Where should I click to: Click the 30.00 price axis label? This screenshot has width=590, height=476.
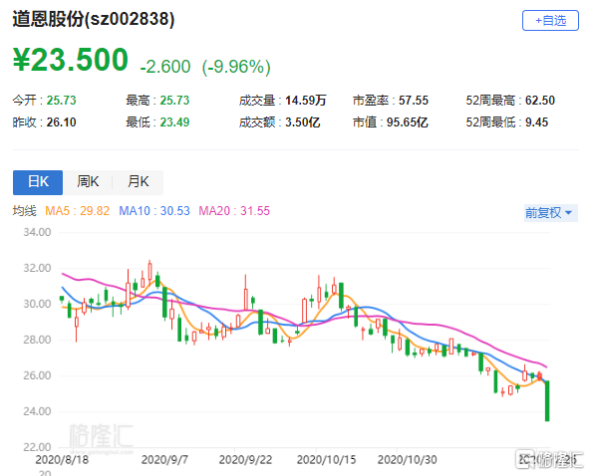(x=37, y=304)
